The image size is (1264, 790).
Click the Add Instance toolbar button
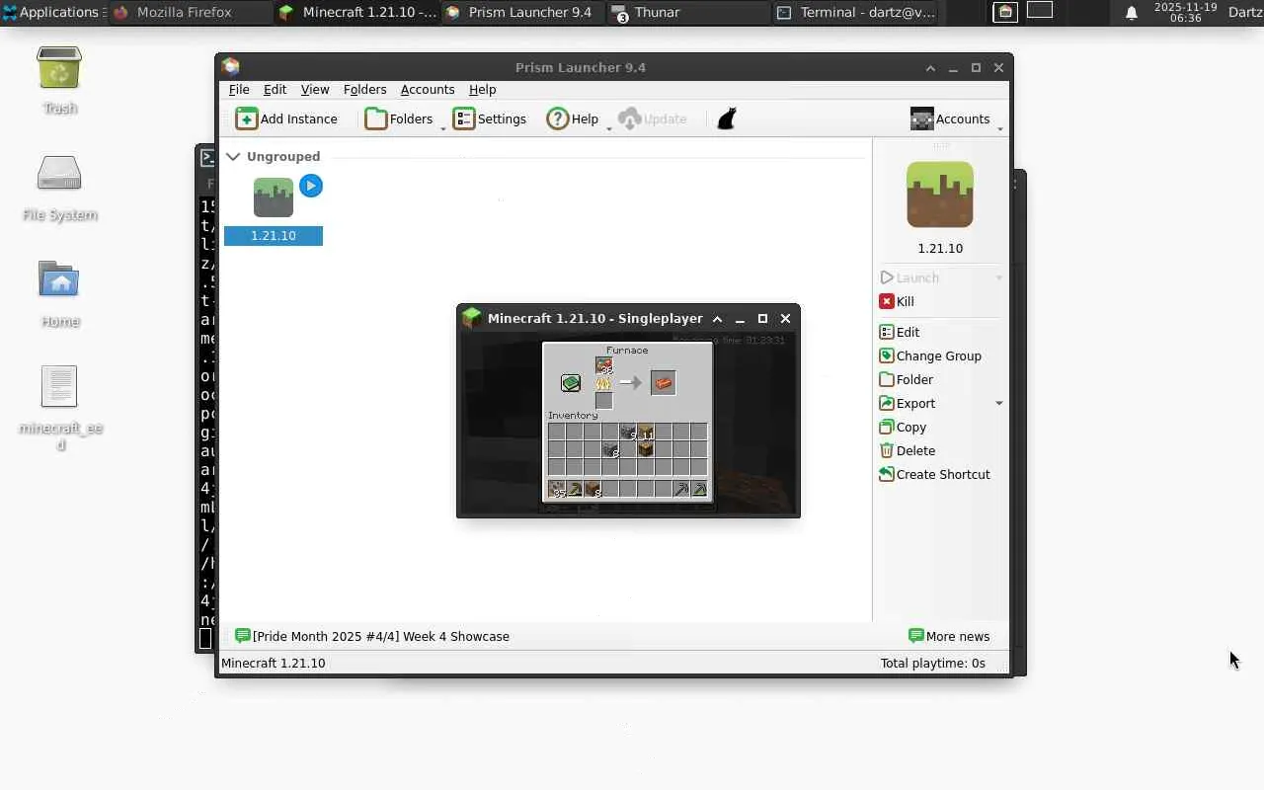point(286,118)
